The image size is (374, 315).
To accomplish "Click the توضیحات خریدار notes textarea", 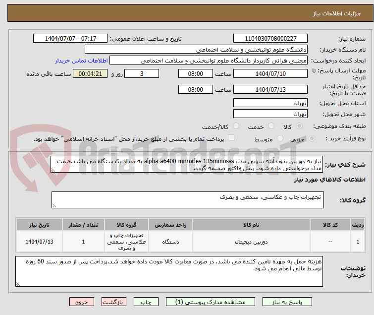I will 169,271.
